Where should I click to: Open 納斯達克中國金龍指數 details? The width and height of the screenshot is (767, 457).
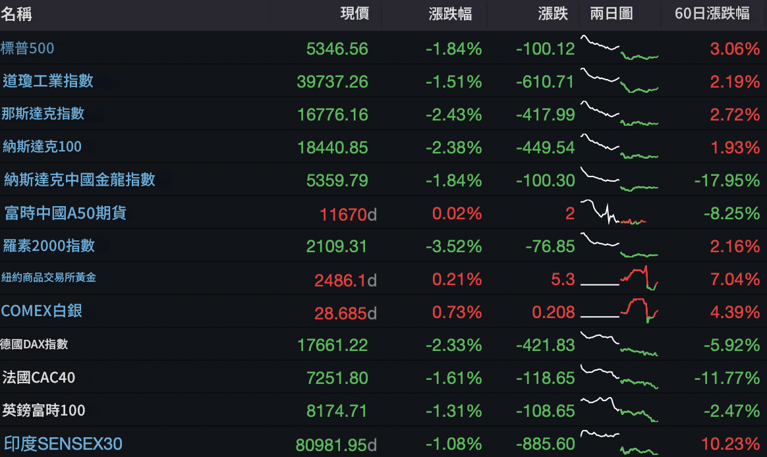[x=79, y=179]
